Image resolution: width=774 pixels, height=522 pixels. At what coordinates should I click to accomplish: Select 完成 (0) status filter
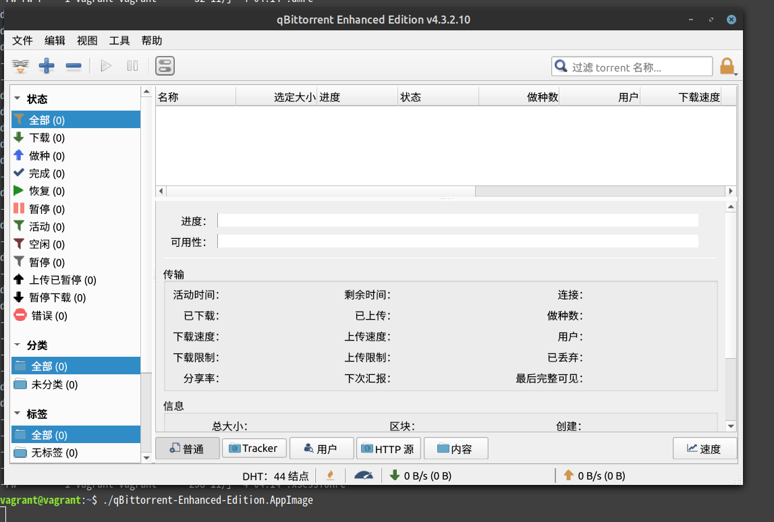click(x=76, y=173)
